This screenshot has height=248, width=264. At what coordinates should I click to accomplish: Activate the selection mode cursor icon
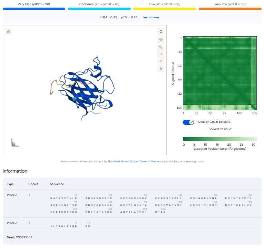[x=161, y=69]
